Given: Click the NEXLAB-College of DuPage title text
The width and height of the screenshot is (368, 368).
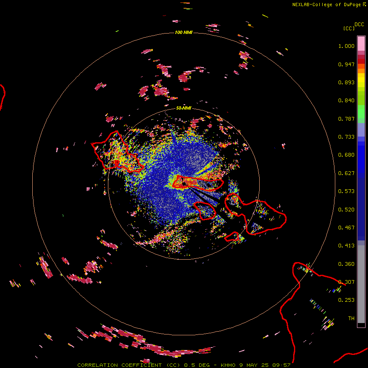Looking at the screenshot, I should point(326,4).
